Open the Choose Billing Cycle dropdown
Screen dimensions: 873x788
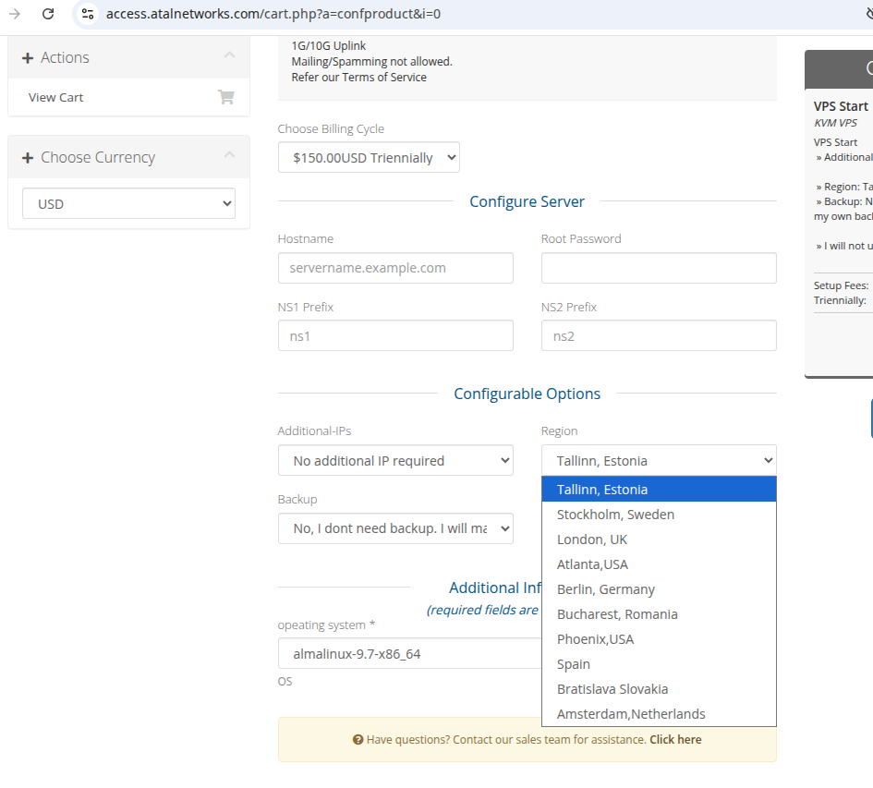point(369,158)
